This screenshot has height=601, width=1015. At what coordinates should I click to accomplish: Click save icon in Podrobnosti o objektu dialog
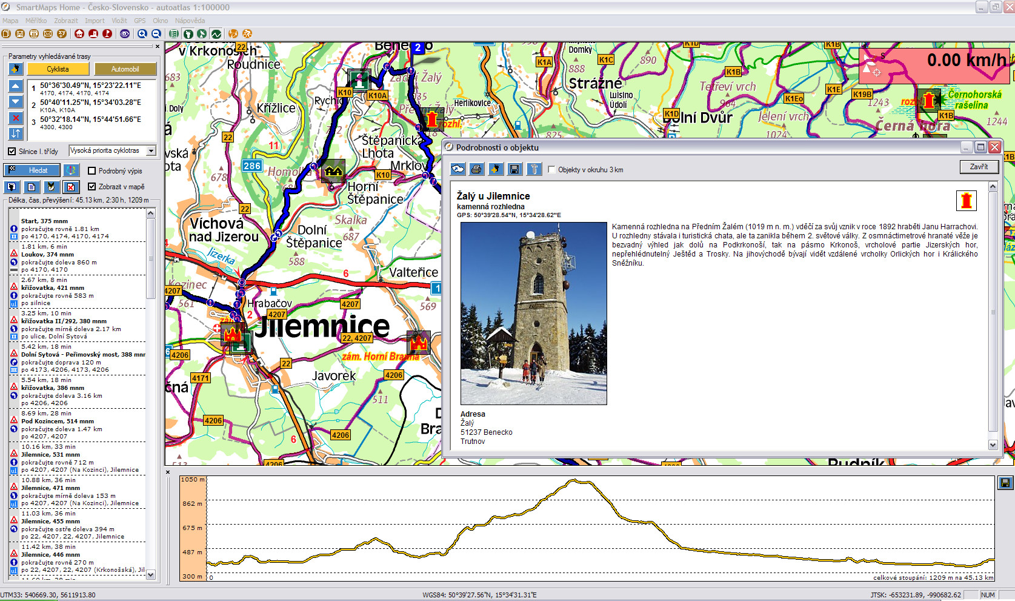[514, 169]
